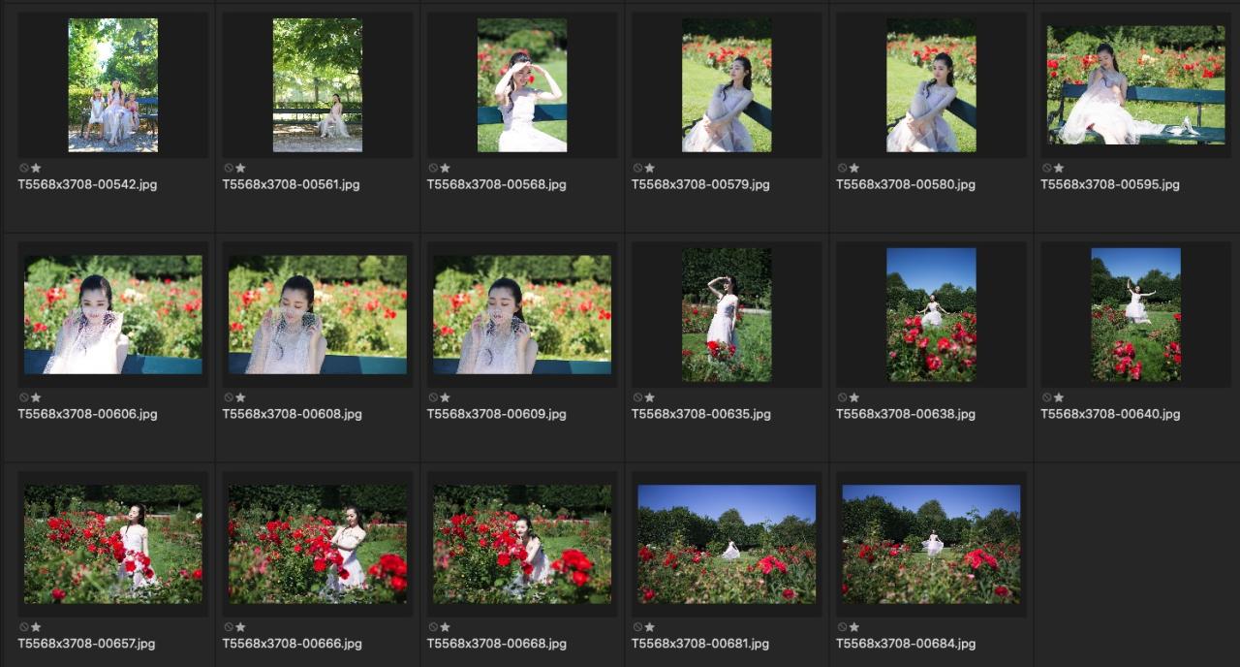The image size is (1240, 667).
Task: Select the thumbnail of T5568x3708-00579.jpg
Action: (x=727, y=85)
